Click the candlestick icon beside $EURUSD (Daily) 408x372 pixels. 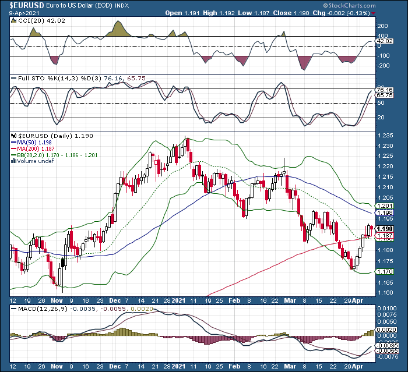[14, 136]
